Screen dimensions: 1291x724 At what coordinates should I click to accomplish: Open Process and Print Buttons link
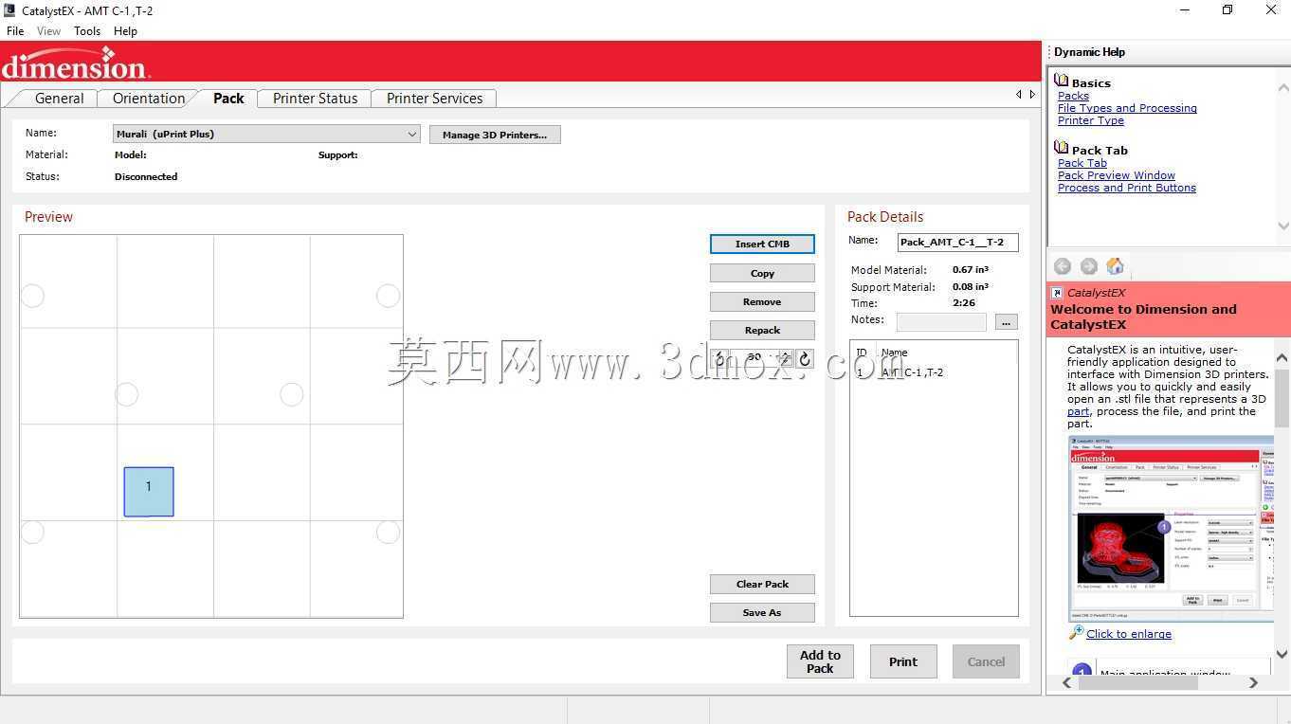click(1127, 188)
